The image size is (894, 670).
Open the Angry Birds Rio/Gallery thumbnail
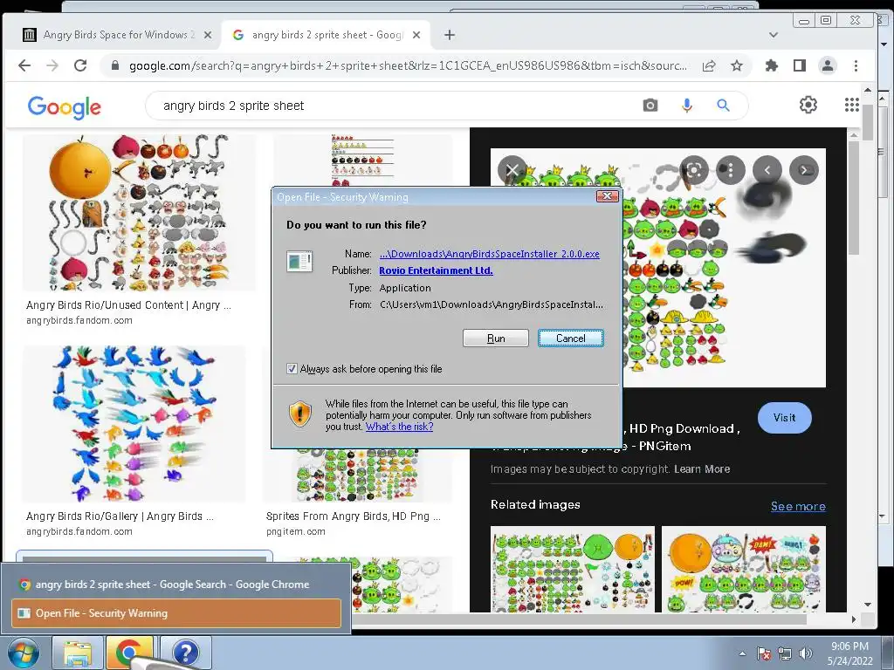134,424
